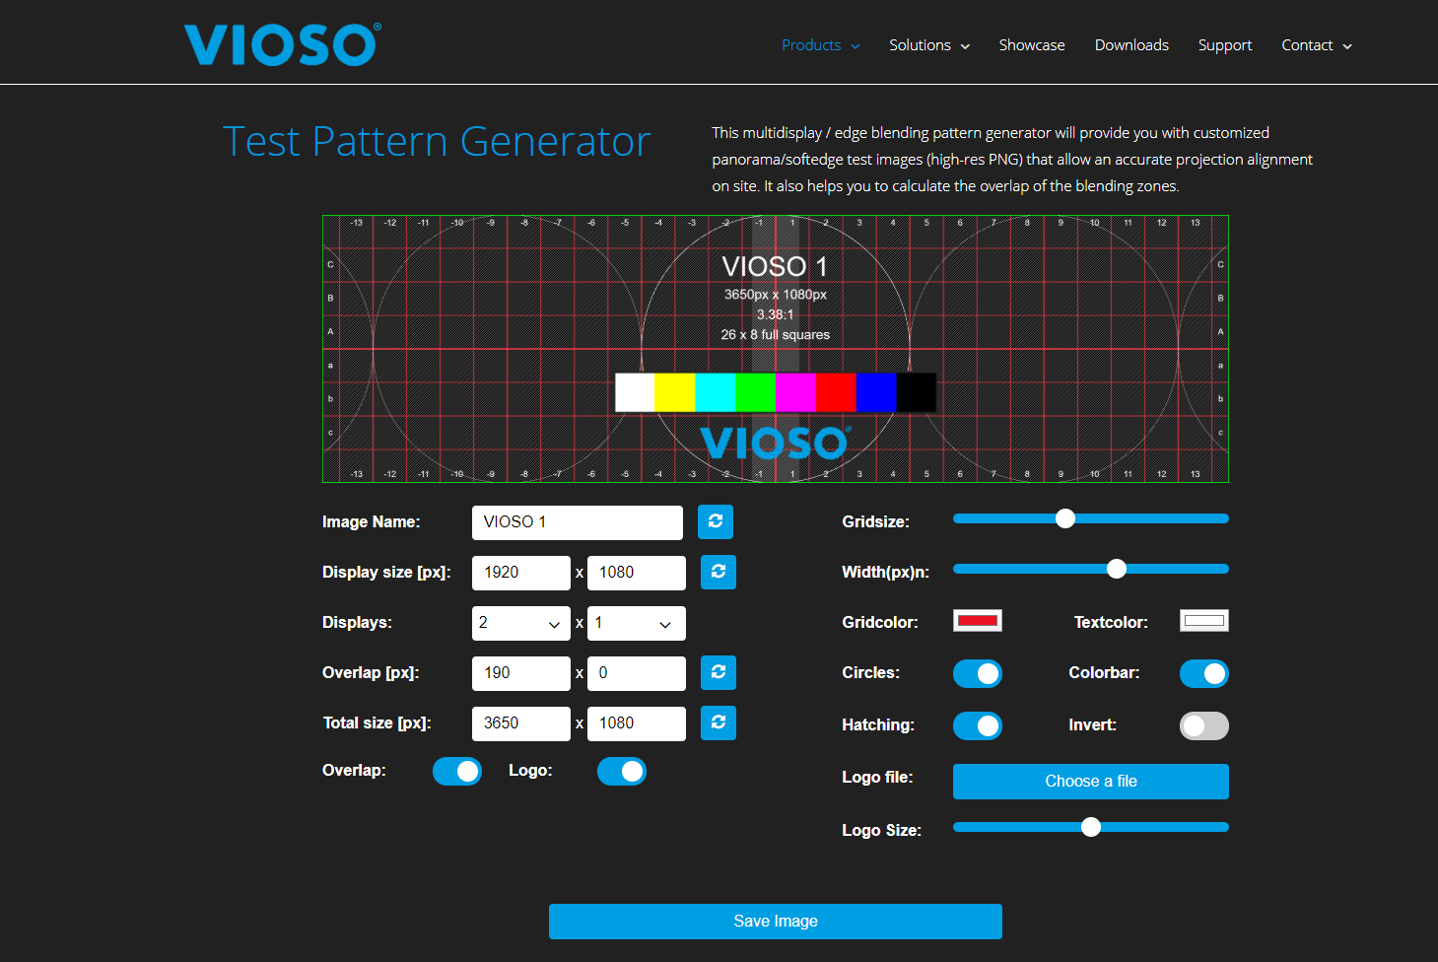Open the horizontal Displays dropdown showing 2

520,623
